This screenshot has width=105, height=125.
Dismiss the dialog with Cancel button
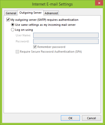[x=91, y=118]
